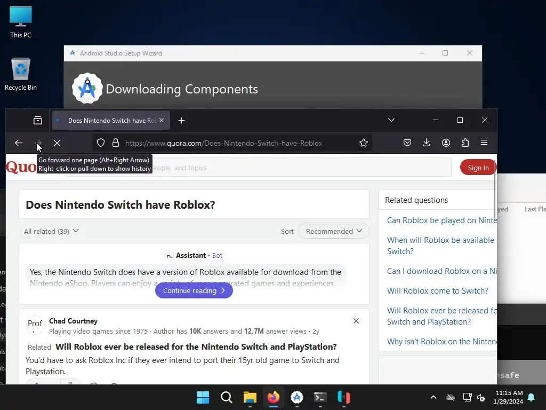Click the Continue reading button

click(194, 290)
